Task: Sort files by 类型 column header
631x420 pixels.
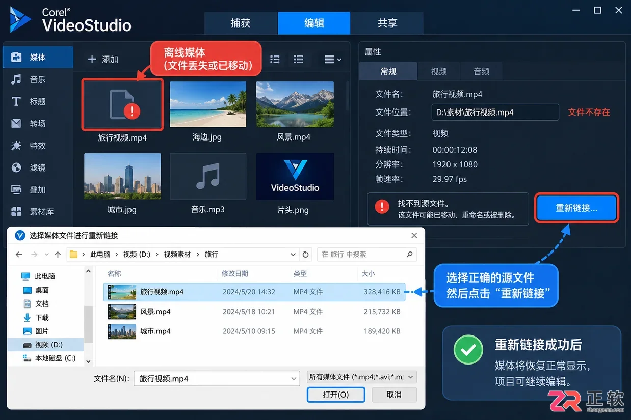Action: click(300, 273)
